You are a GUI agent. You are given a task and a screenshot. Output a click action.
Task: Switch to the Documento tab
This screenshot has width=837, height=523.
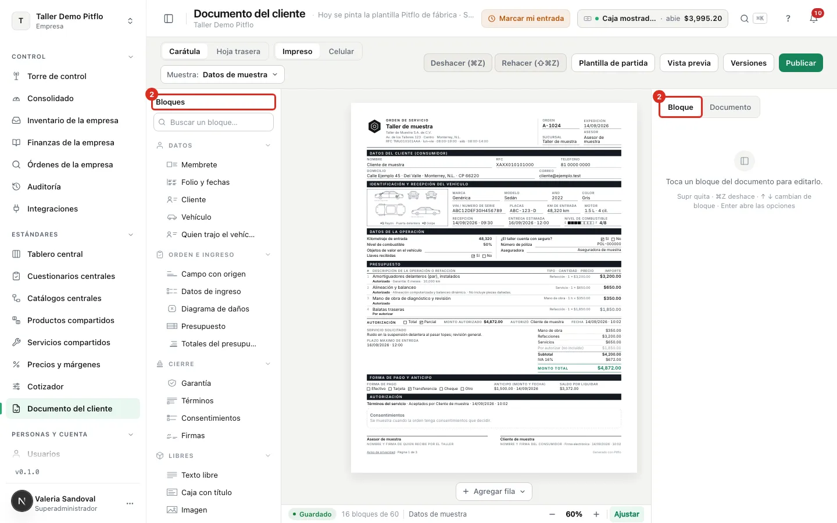click(731, 107)
